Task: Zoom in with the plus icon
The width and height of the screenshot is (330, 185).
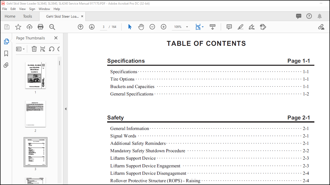Action: (x=164, y=27)
